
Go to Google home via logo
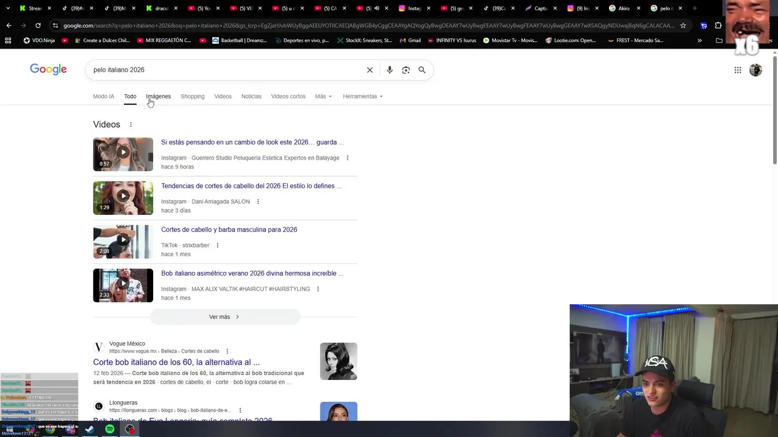pyautogui.click(x=48, y=69)
